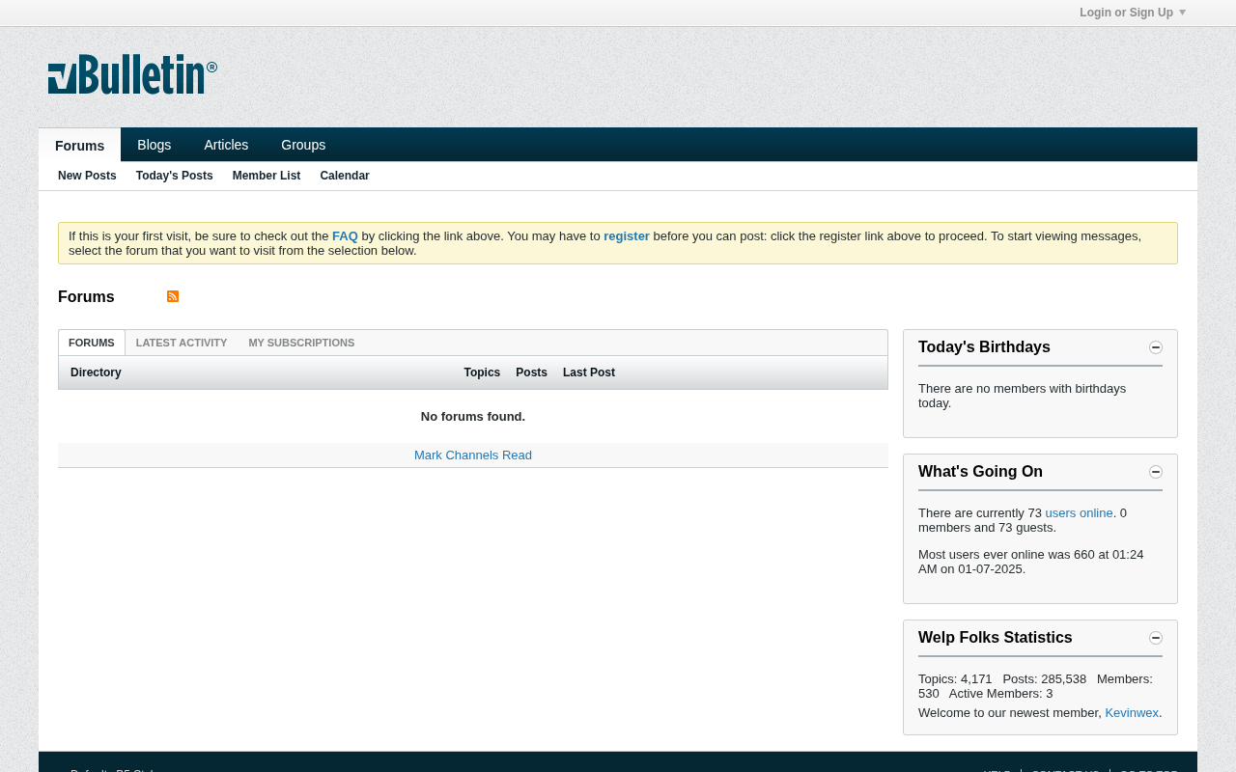Click the FAQ link in notice

coord(345,236)
